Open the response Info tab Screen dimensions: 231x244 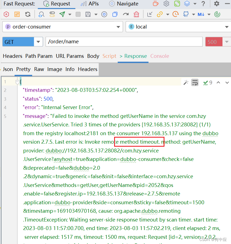[70, 69]
